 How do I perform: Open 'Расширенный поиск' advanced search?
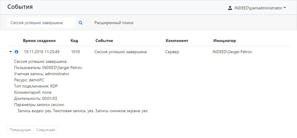(x=114, y=23)
